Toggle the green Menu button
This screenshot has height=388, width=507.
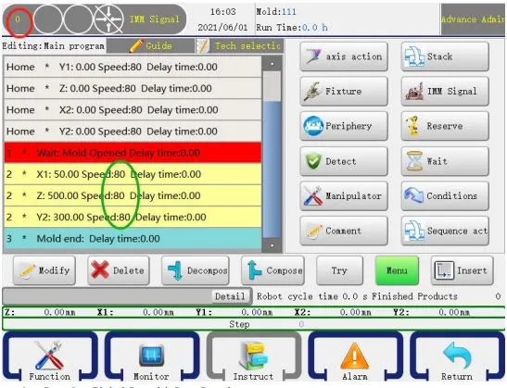tap(397, 270)
